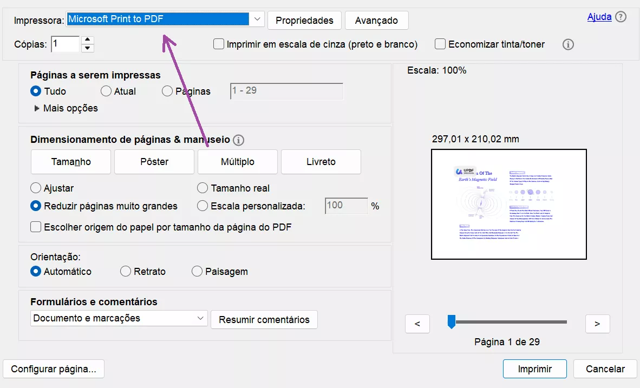Open the Ajuda link
This screenshot has width=640, height=388.
[599, 17]
